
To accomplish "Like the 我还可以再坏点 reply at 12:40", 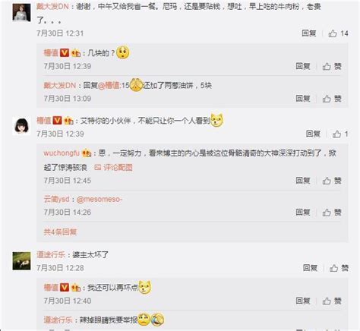I will pyautogui.click(x=332, y=301).
